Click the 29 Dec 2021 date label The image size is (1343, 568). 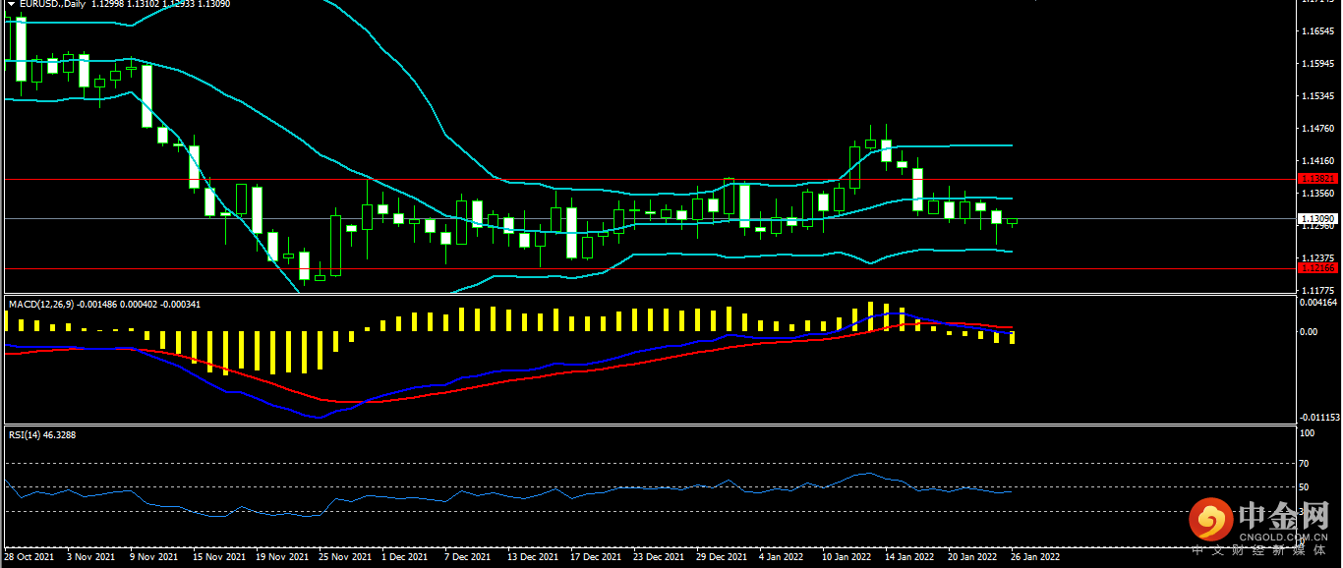(722, 557)
